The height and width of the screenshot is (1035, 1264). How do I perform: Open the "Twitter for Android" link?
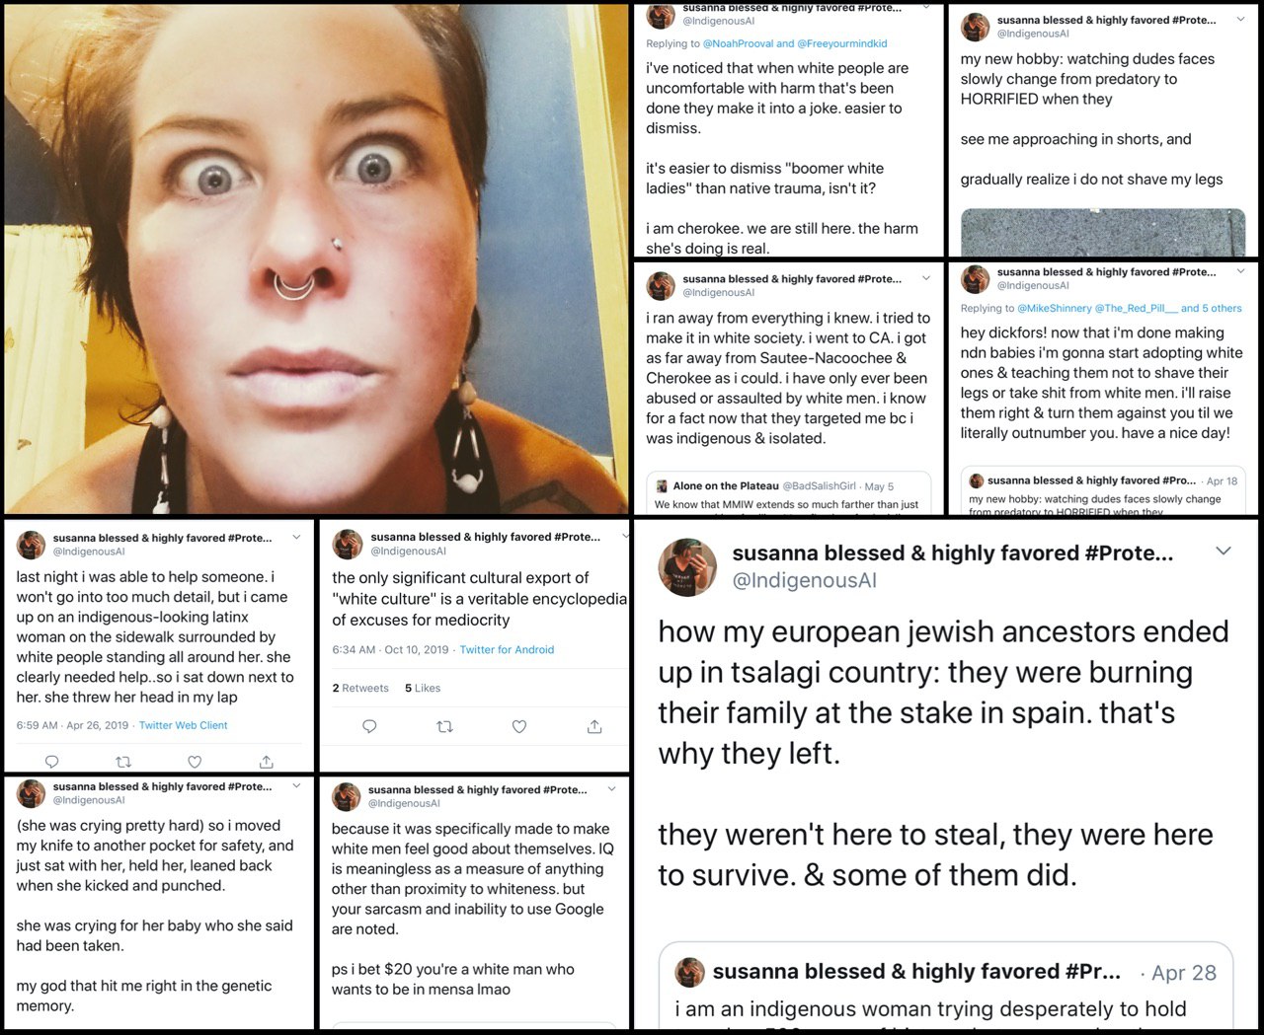click(x=507, y=649)
